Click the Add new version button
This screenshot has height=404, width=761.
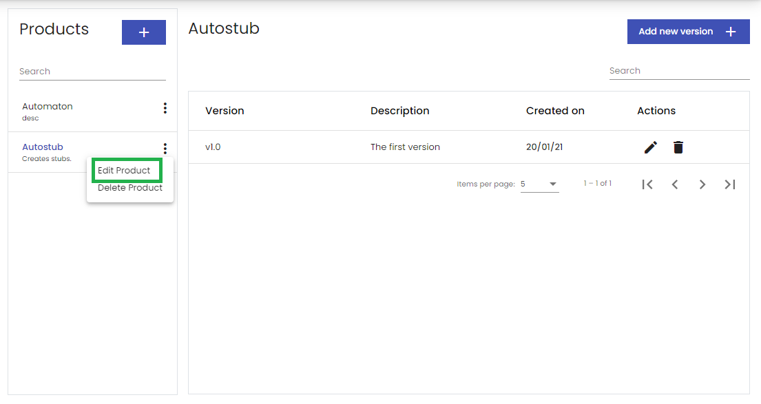pos(688,32)
